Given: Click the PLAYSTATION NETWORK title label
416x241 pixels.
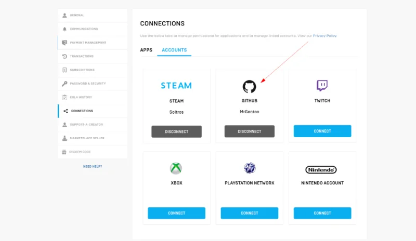Looking at the screenshot, I should click(250, 183).
